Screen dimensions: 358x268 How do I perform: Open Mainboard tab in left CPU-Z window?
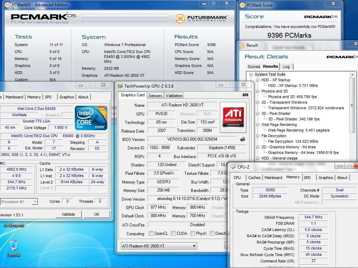click(14, 97)
